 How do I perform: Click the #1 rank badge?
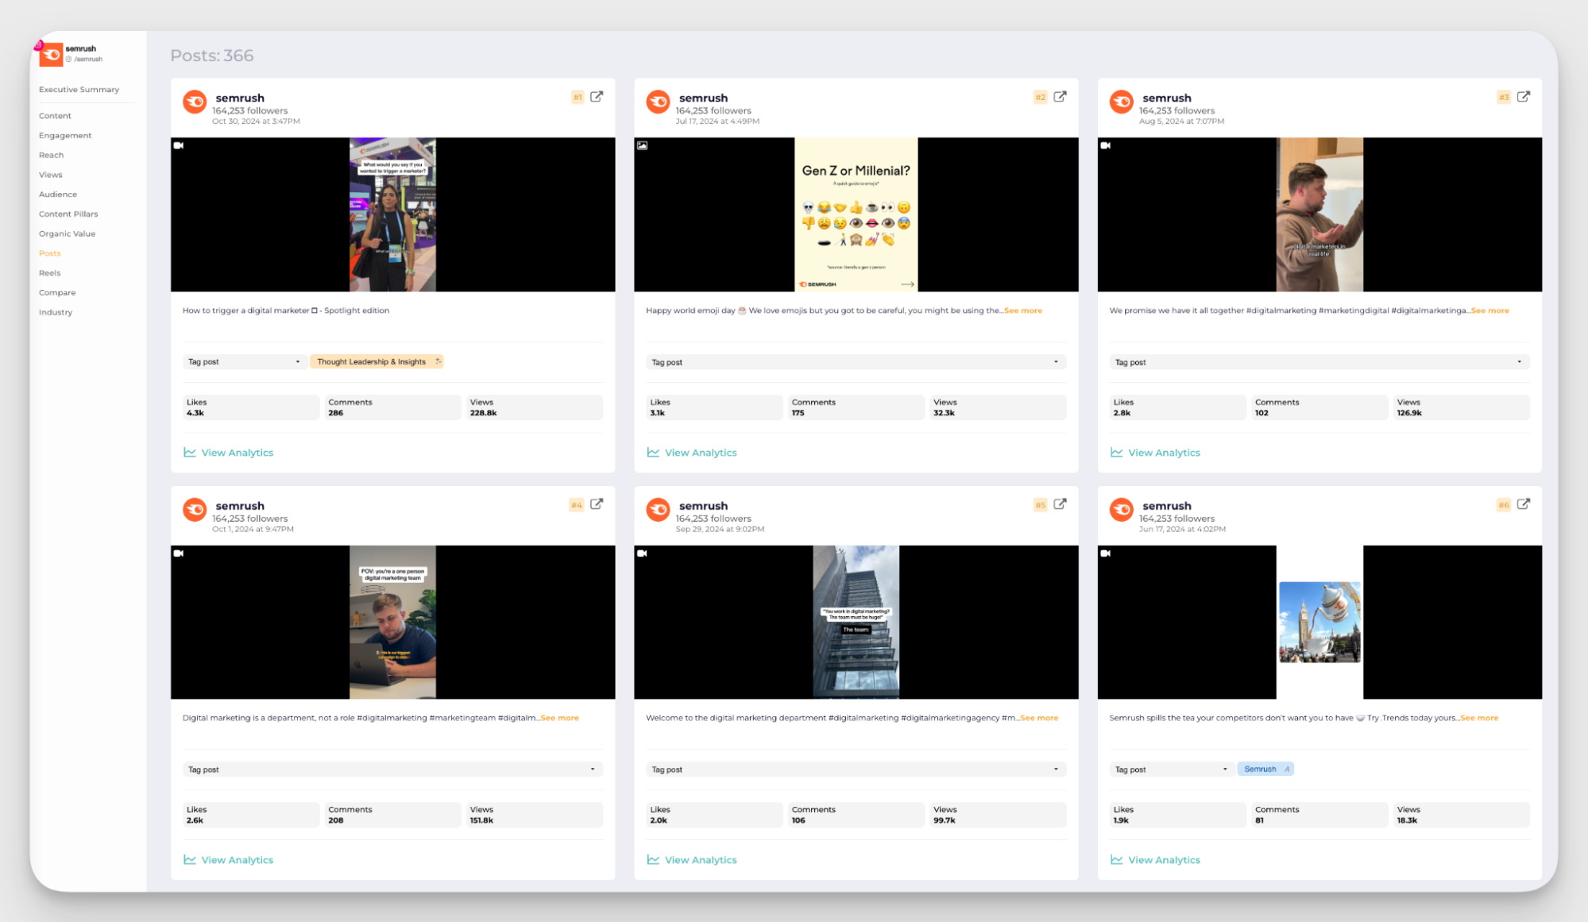[578, 98]
